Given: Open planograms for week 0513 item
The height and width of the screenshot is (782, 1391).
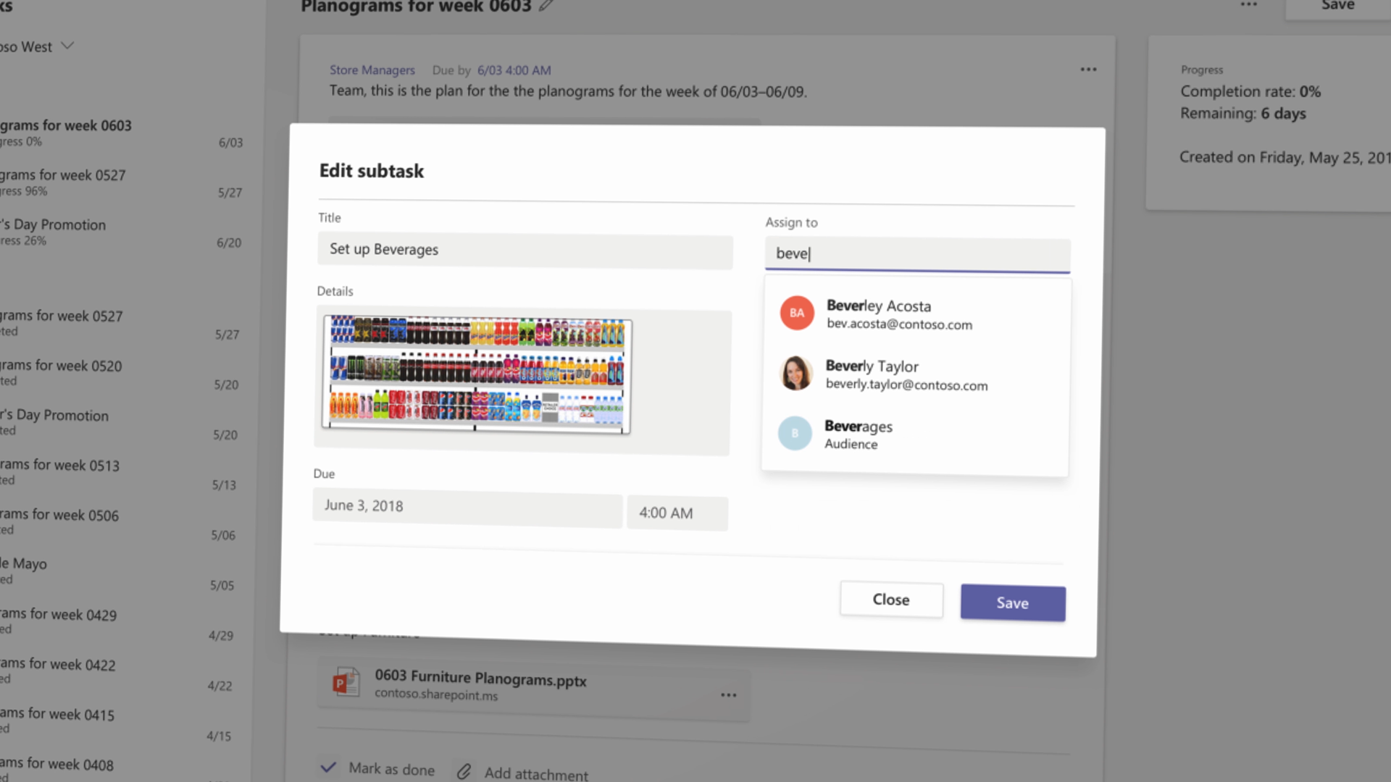Looking at the screenshot, I should [120, 474].
